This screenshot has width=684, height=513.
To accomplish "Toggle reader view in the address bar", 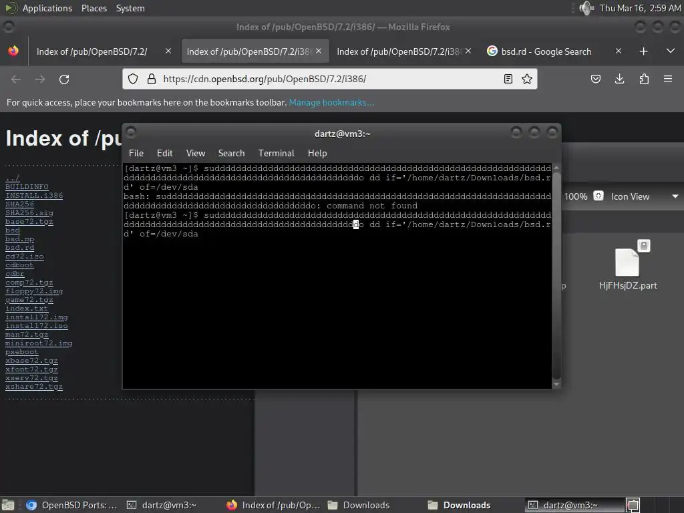I will (x=508, y=79).
